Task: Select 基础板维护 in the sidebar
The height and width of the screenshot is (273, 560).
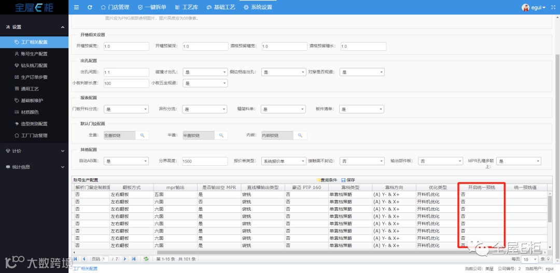Action: point(34,100)
